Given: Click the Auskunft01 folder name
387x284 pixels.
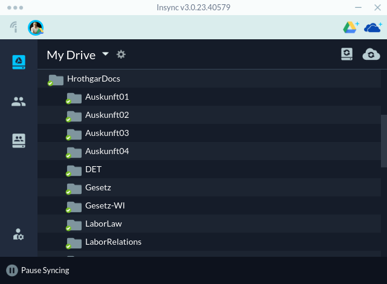Looking at the screenshot, I should coord(107,97).
